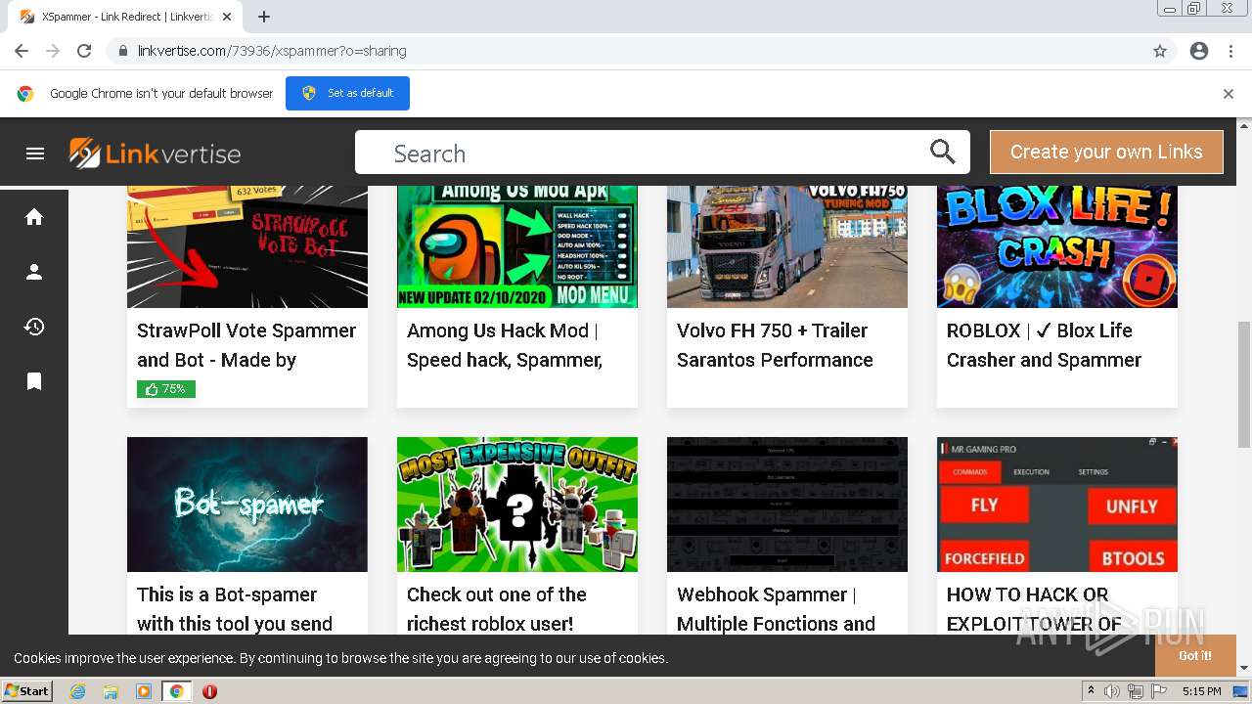Open ROBLOX Blox Life Crasher link

(1044, 345)
